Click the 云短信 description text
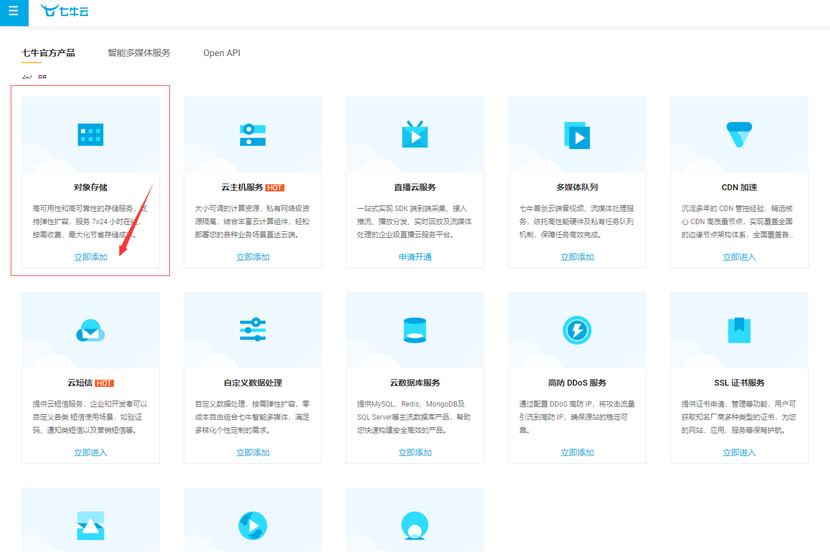 (x=91, y=417)
